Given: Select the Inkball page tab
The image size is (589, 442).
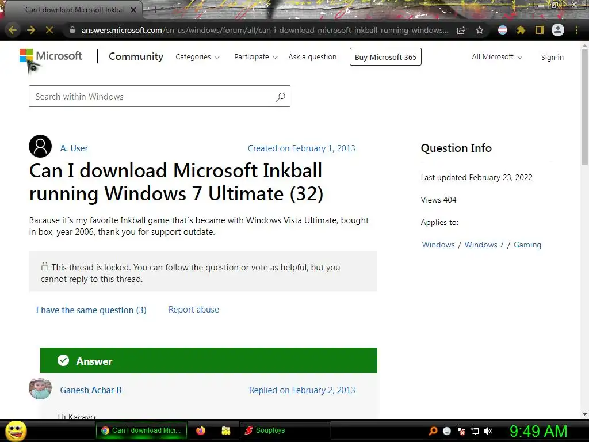Looking at the screenshot, I should (x=74, y=10).
